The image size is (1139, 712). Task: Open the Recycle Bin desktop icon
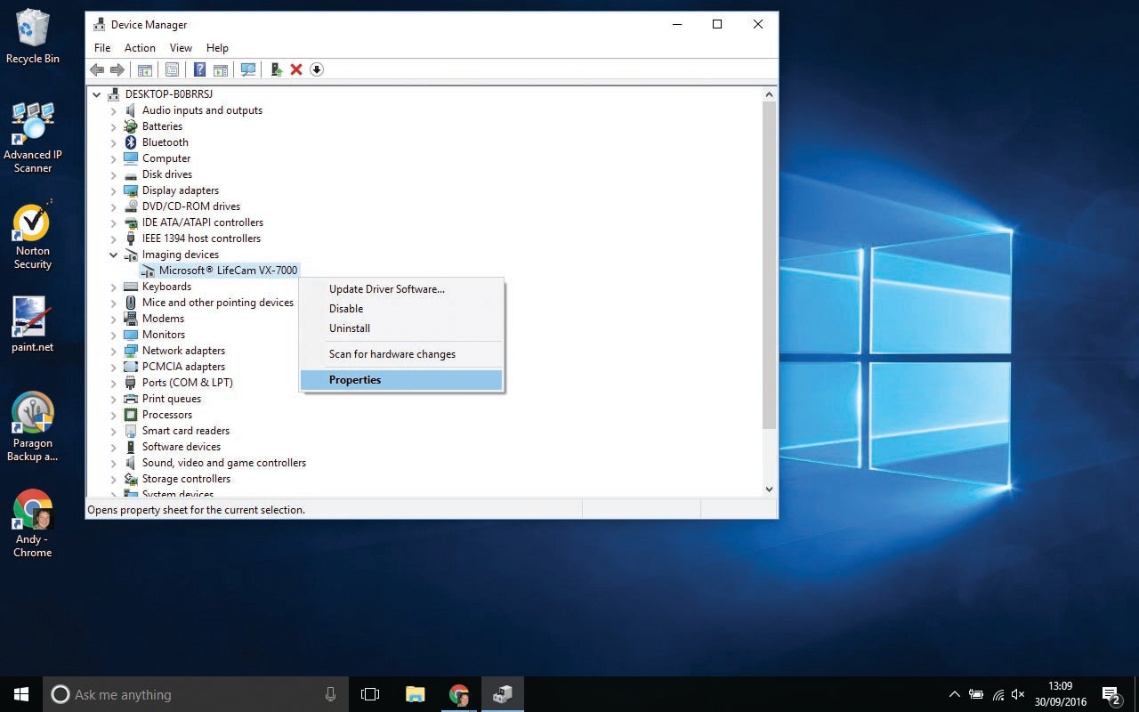point(33,36)
